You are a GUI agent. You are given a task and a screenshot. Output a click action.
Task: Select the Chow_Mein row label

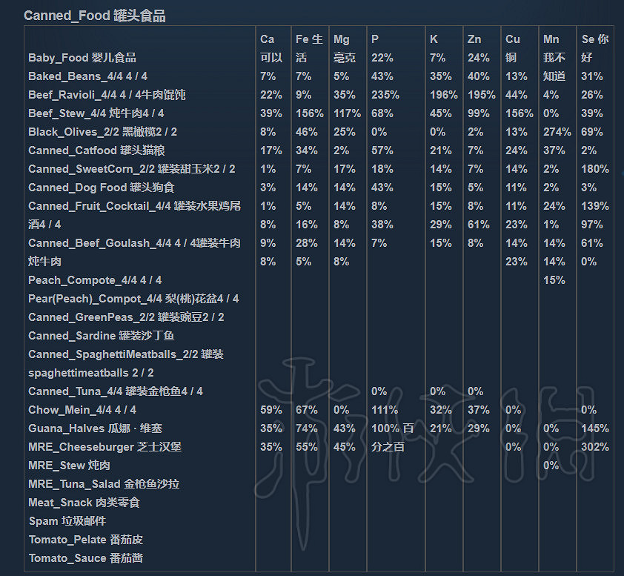click(x=82, y=410)
